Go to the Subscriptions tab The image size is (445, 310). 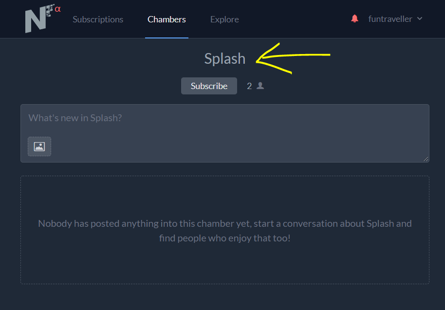[98, 19]
